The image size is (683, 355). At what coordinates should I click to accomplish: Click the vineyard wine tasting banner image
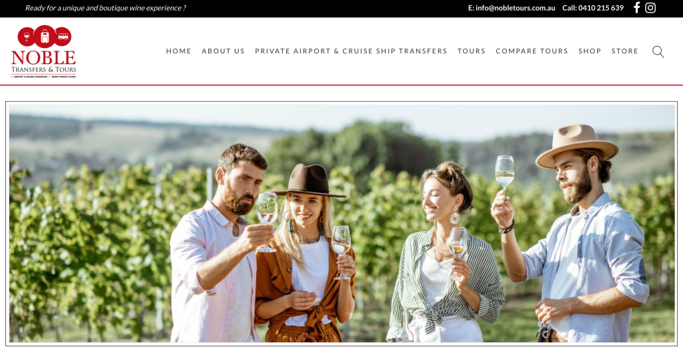click(x=341, y=223)
